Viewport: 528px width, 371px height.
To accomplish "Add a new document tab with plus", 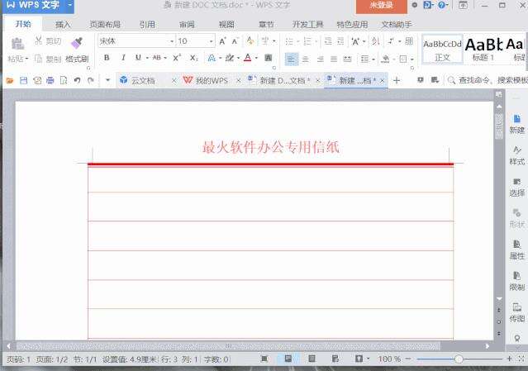I will [x=397, y=80].
